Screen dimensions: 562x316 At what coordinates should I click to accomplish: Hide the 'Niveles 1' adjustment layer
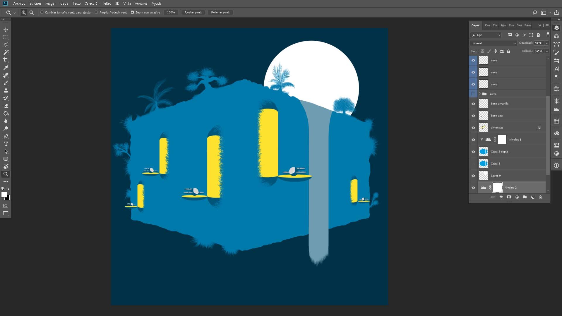(x=473, y=140)
